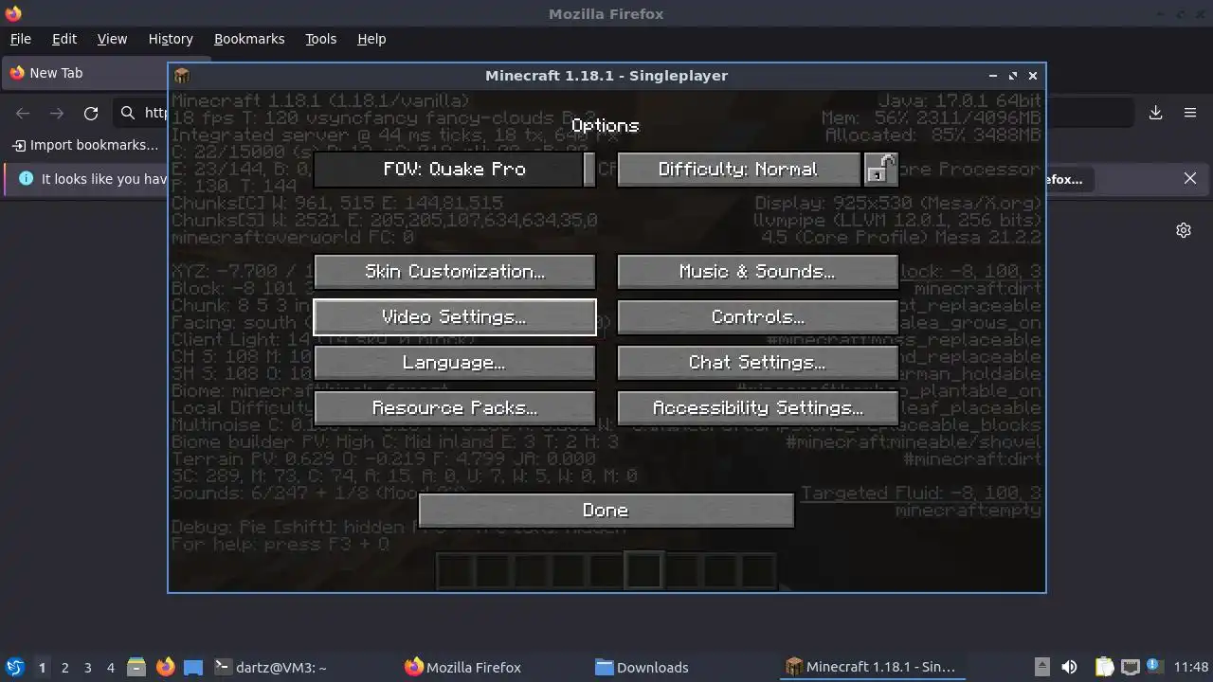The image size is (1213, 682).
Task: Open Accessibility Settings
Action: [757, 408]
